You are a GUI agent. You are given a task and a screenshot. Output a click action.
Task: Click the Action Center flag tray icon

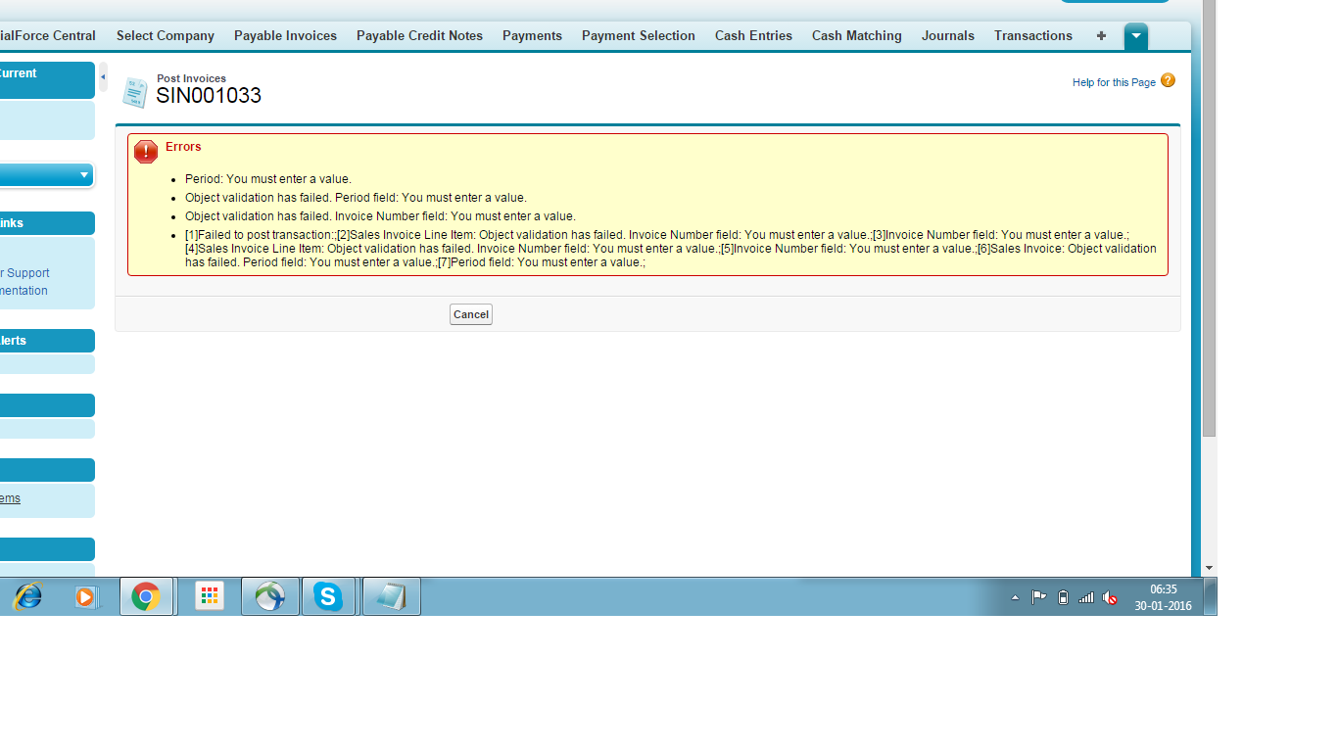click(x=1039, y=597)
